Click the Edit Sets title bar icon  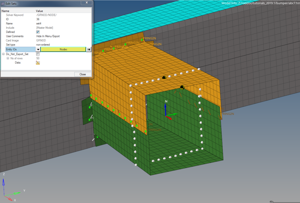(2, 3)
